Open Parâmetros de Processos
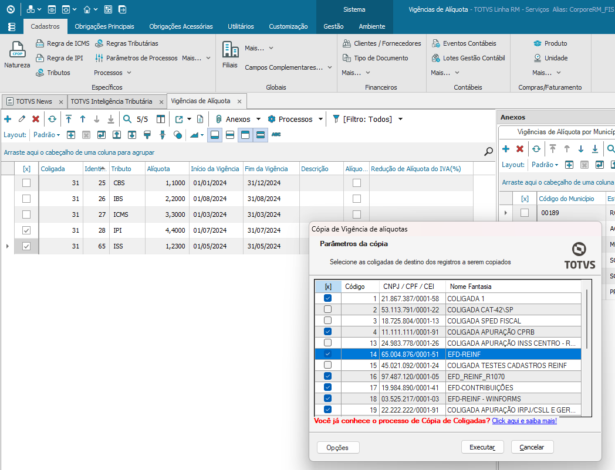This screenshot has width=615, height=470. point(136,58)
